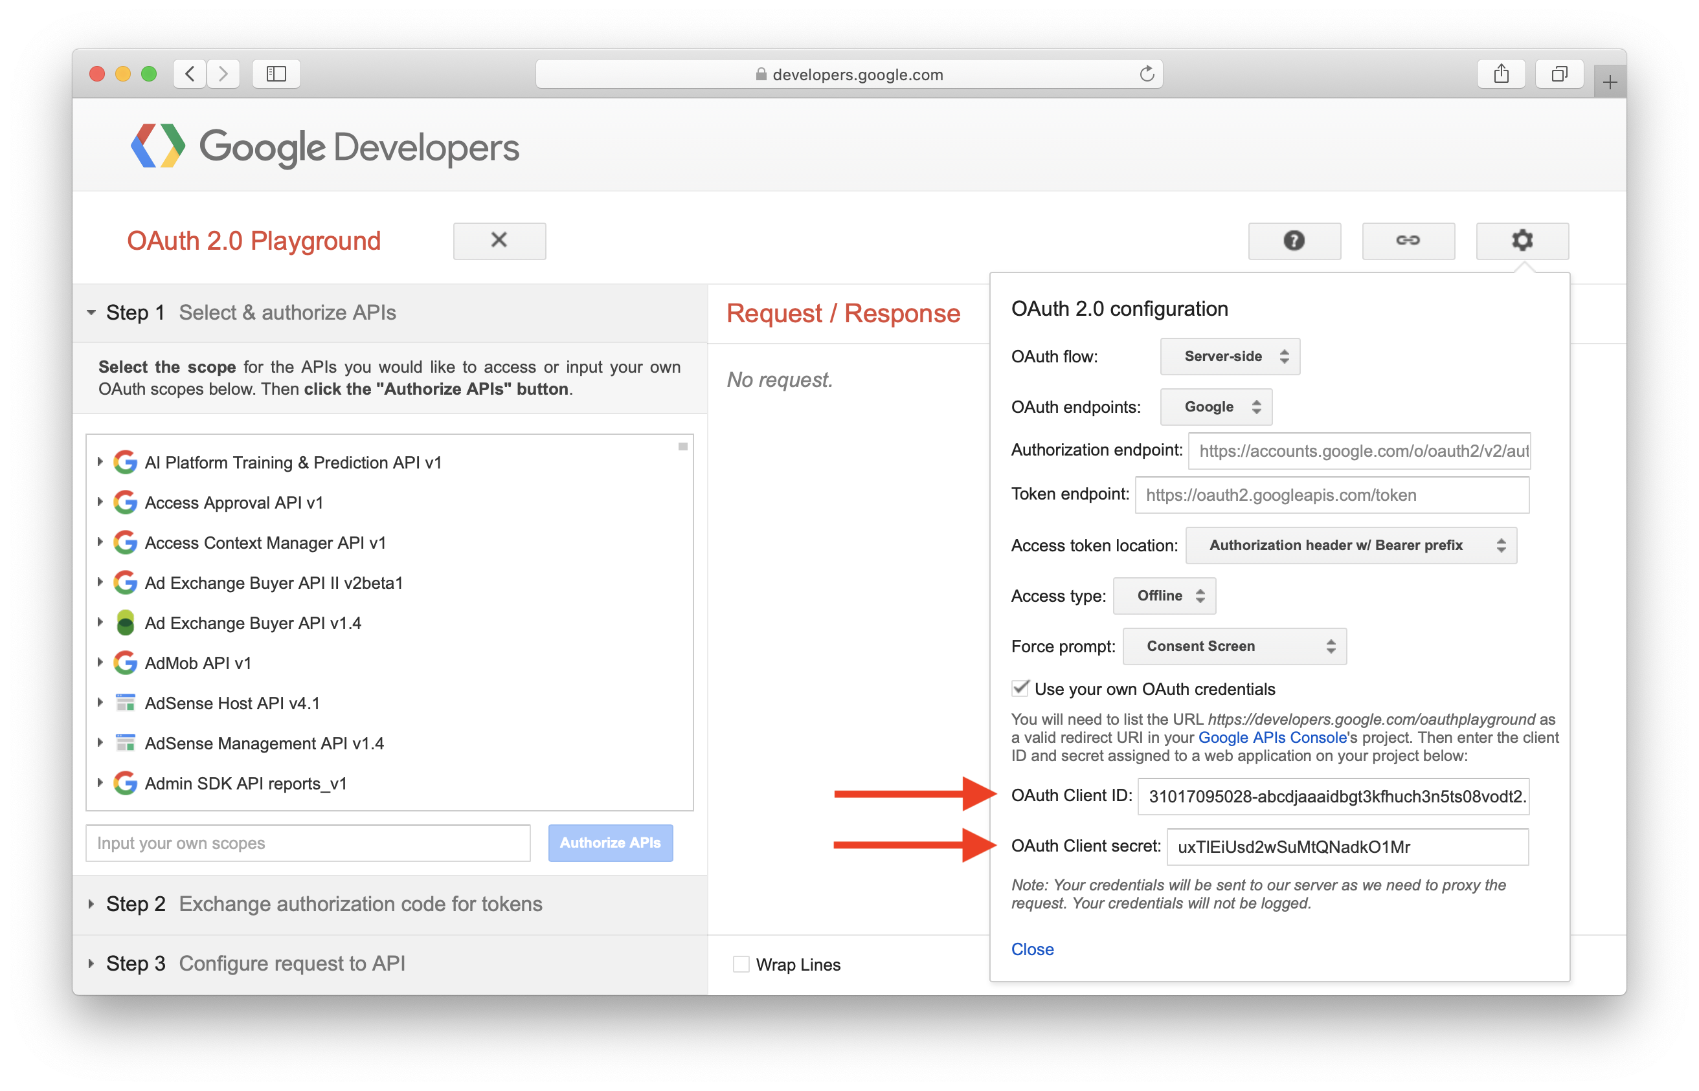Reload the page using the refresh icon
Image resolution: width=1699 pixels, height=1091 pixels.
point(1146,74)
